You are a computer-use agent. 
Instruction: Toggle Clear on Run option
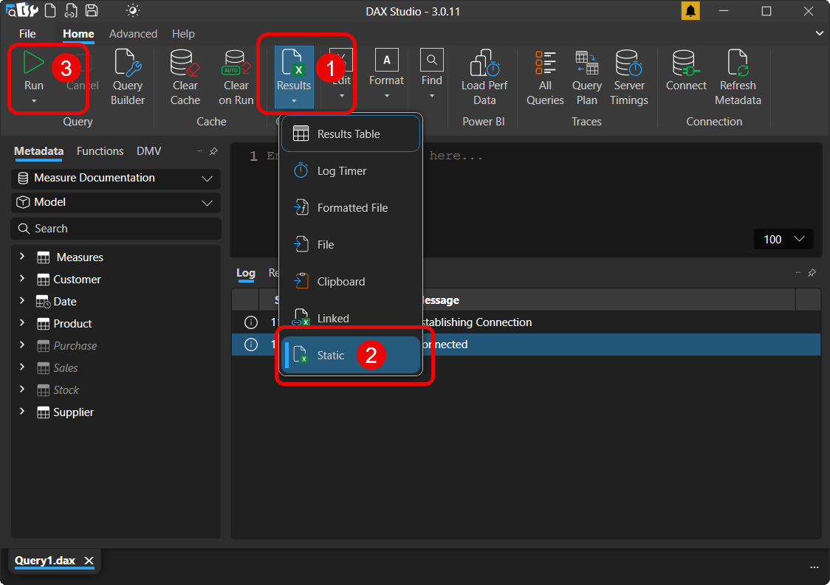[x=236, y=77]
